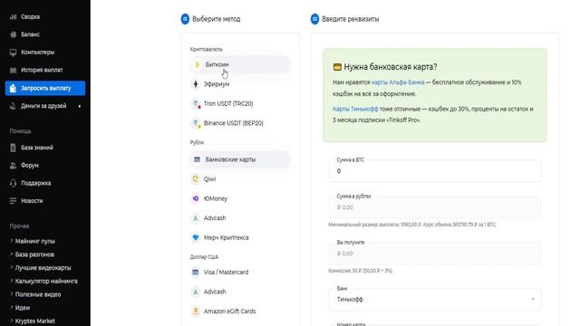Screen dimensions: 580x326
Task: Choose the Qiwi payout icon
Action: [196, 179]
